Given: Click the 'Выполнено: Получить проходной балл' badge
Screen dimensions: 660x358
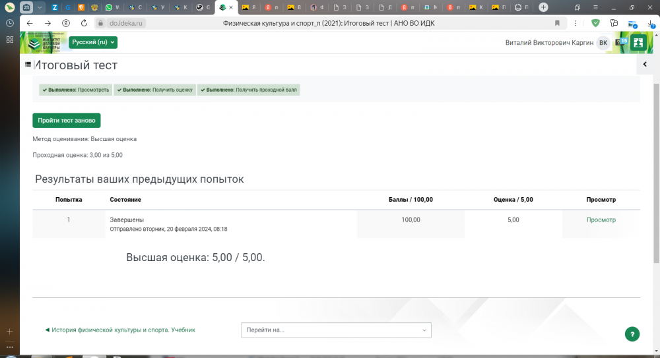Looking at the screenshot, I should 248,90.
